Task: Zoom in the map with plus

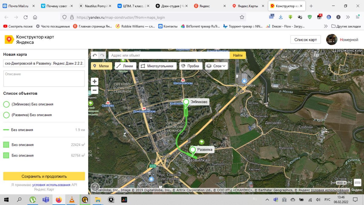Action: (x=95, y=81)
